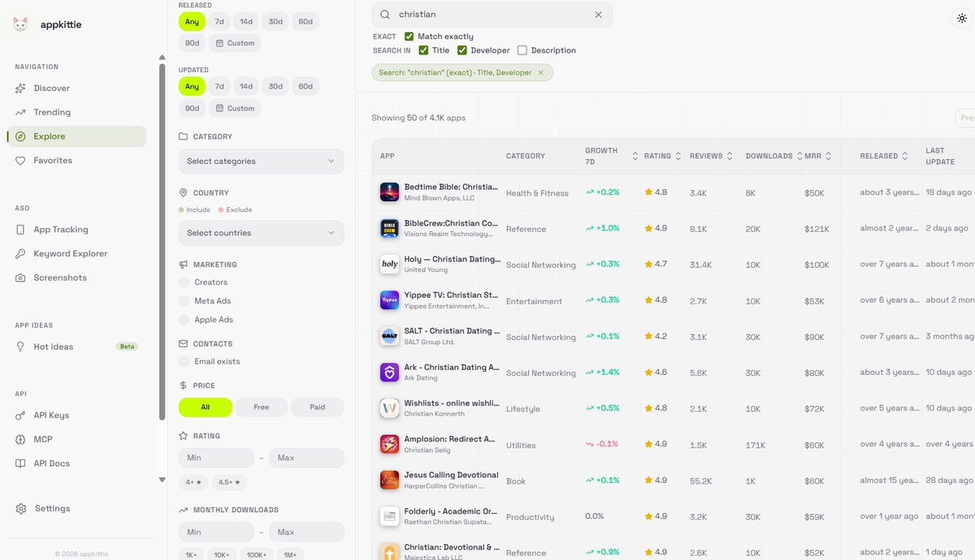Image resolution: width=975 pixels, height=560 pixels.
Task: Open Yippee TV app icon
Action: (x=389, y=300)
